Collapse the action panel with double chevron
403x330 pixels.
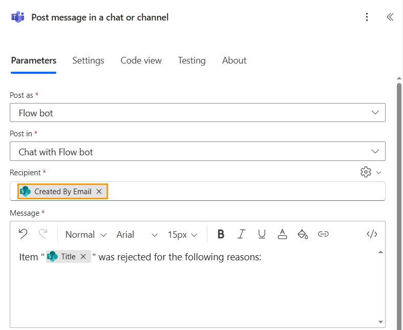pyautogui.click(x=390, y=17)
